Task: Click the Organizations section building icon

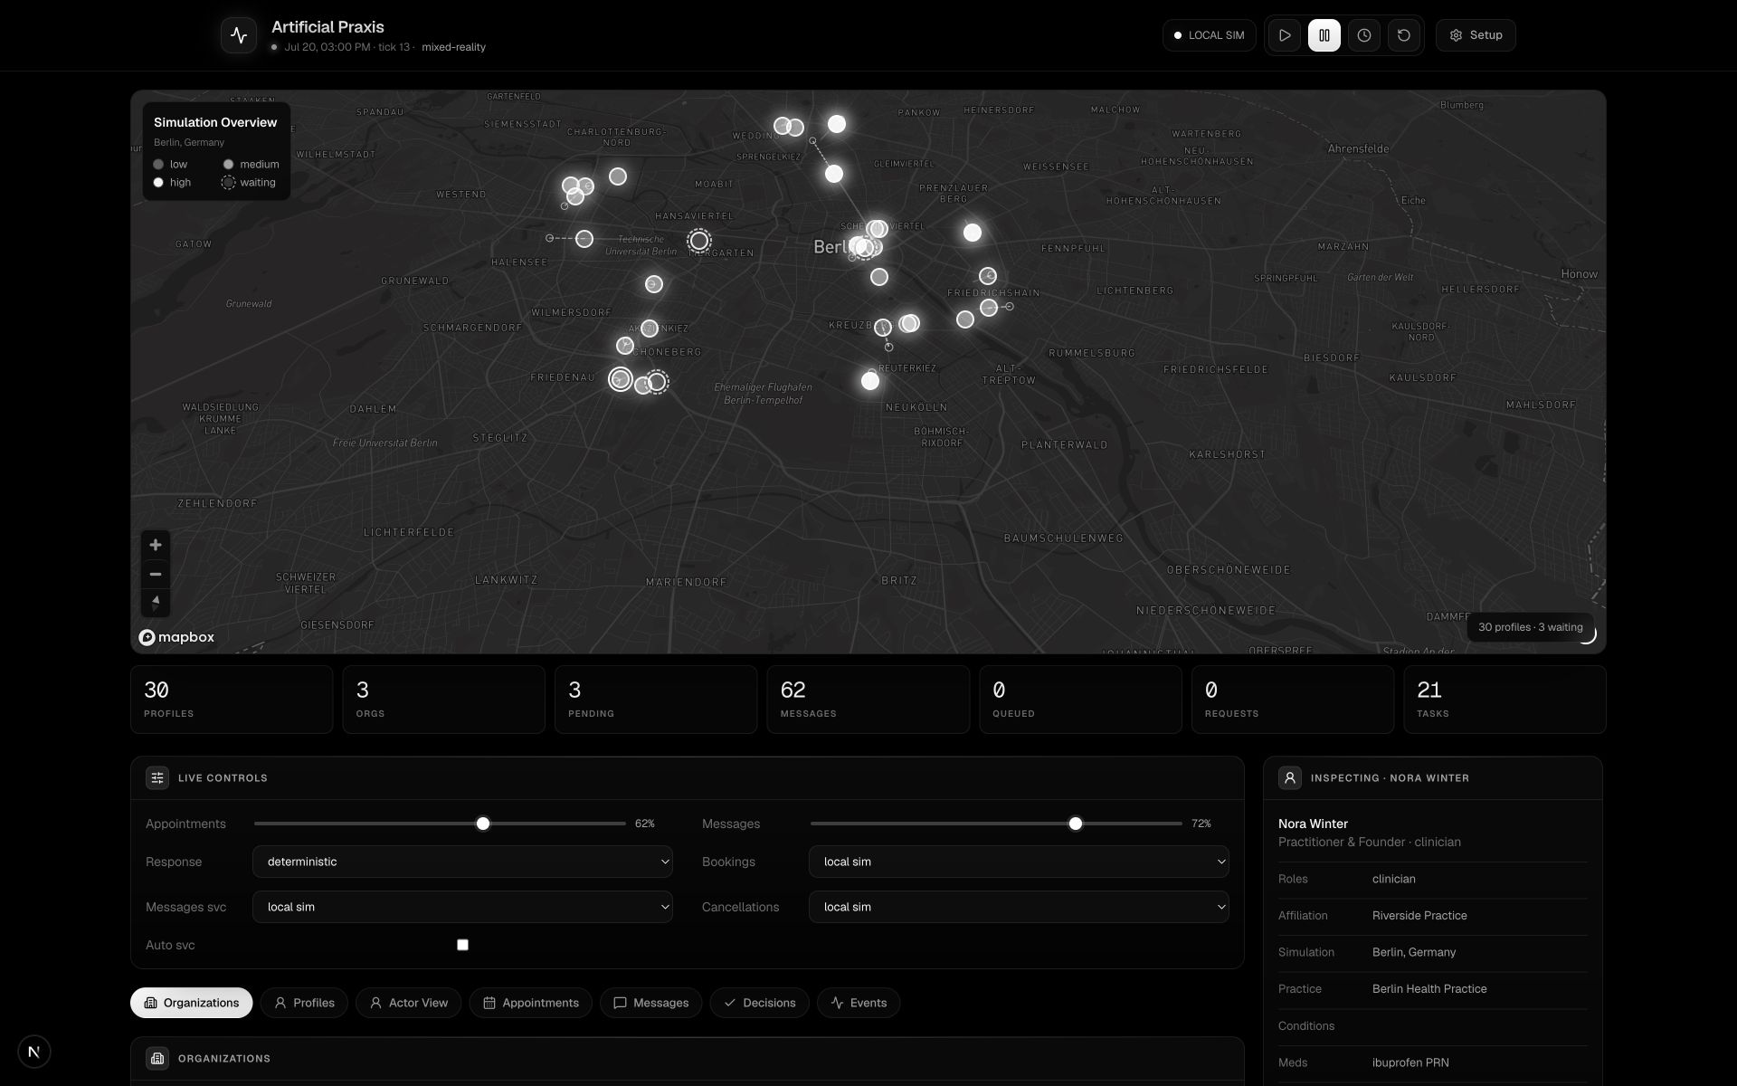Action: 157,1058
